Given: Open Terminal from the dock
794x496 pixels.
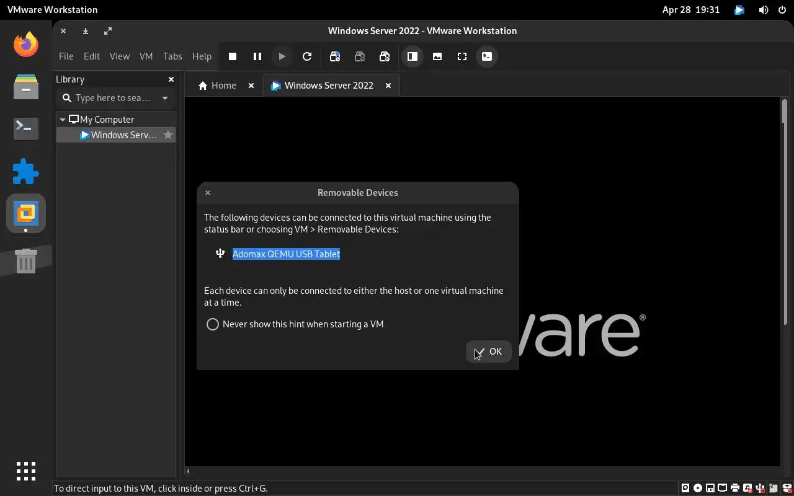Looking at the screenshot, I should coord(26,128).
